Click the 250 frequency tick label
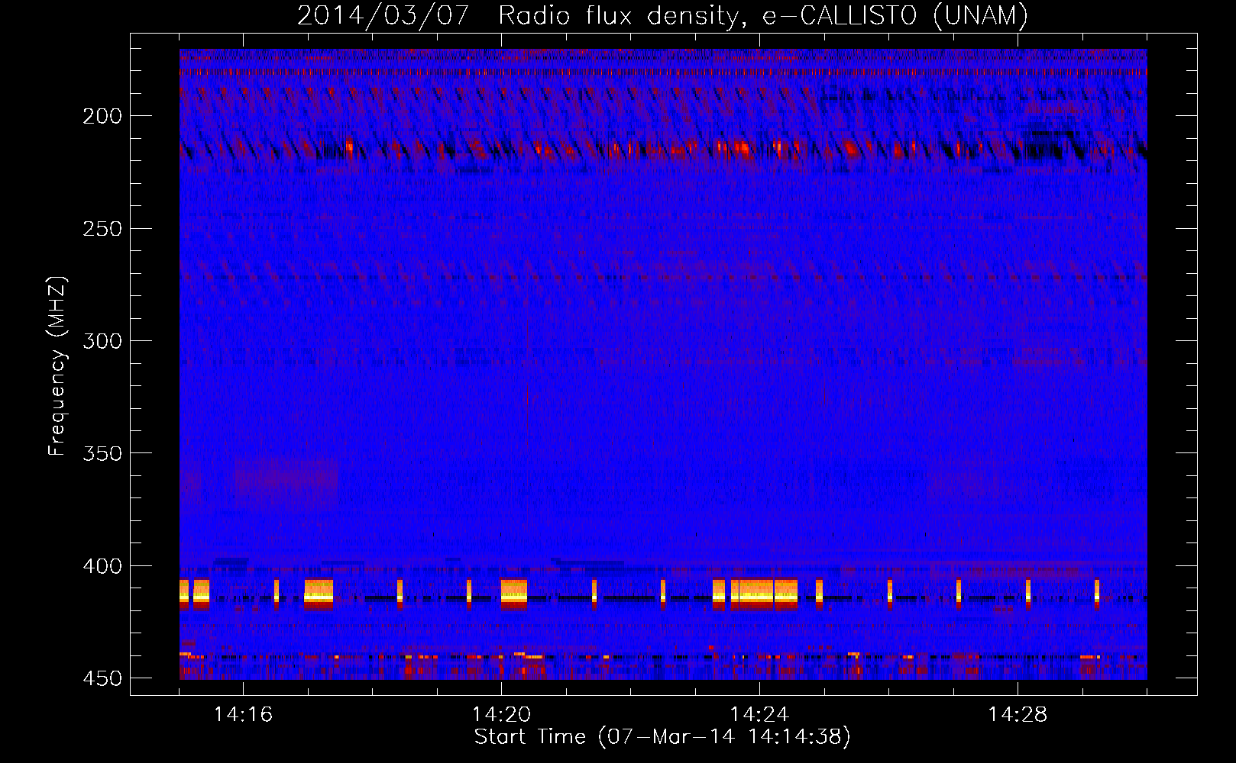Viewport: 1236px width, 763px height. tap(102, 229)
